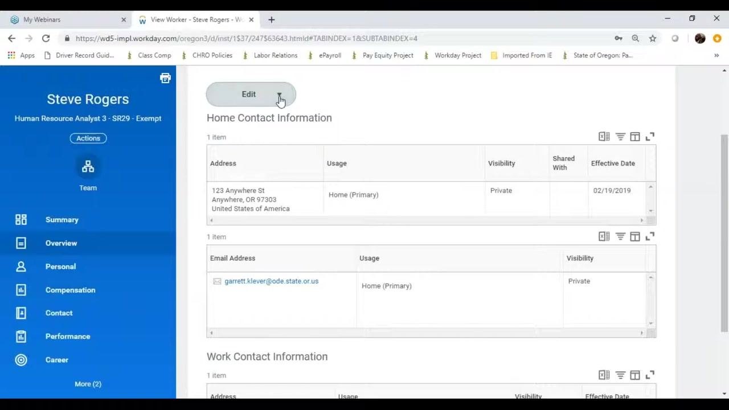The width and height of the screenshot is (729, 410).
Task: Toggle column view for work contact table
Action: point(635,375)
